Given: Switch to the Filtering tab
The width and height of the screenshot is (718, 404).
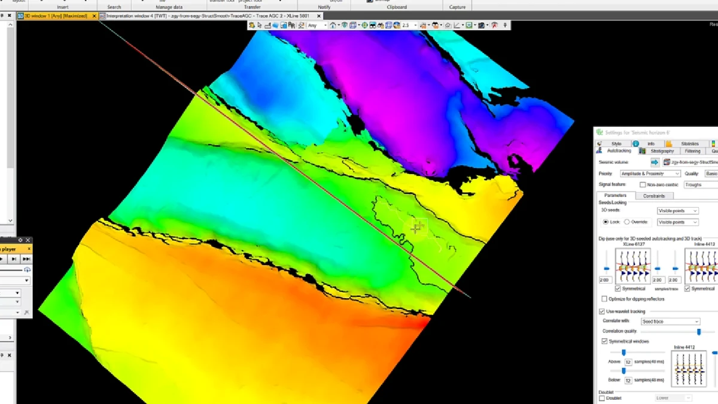Looking at the screenshot, I should [692, 151].
